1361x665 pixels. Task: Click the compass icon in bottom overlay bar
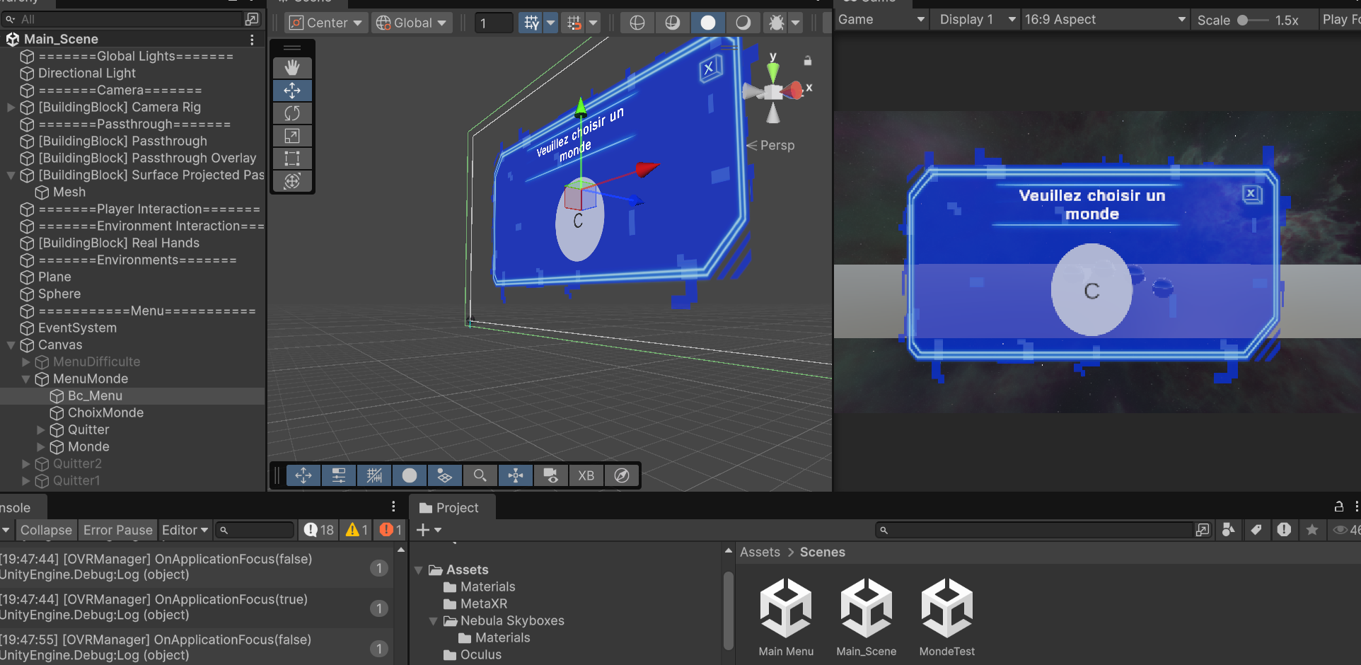pyautogui.click(x=622, y=475)
